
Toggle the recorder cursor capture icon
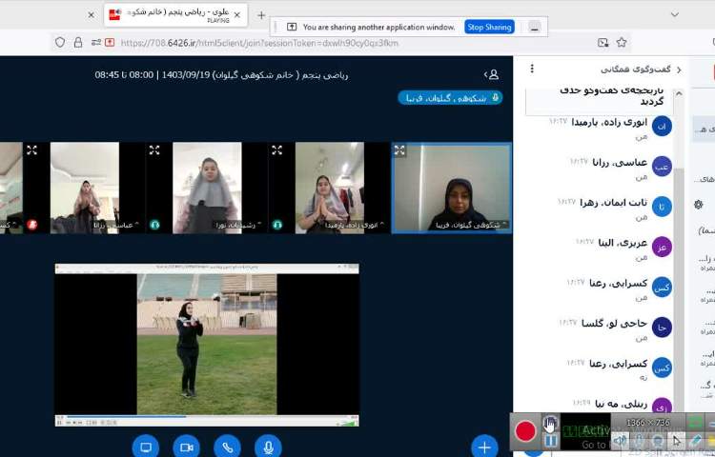[676, 441]
